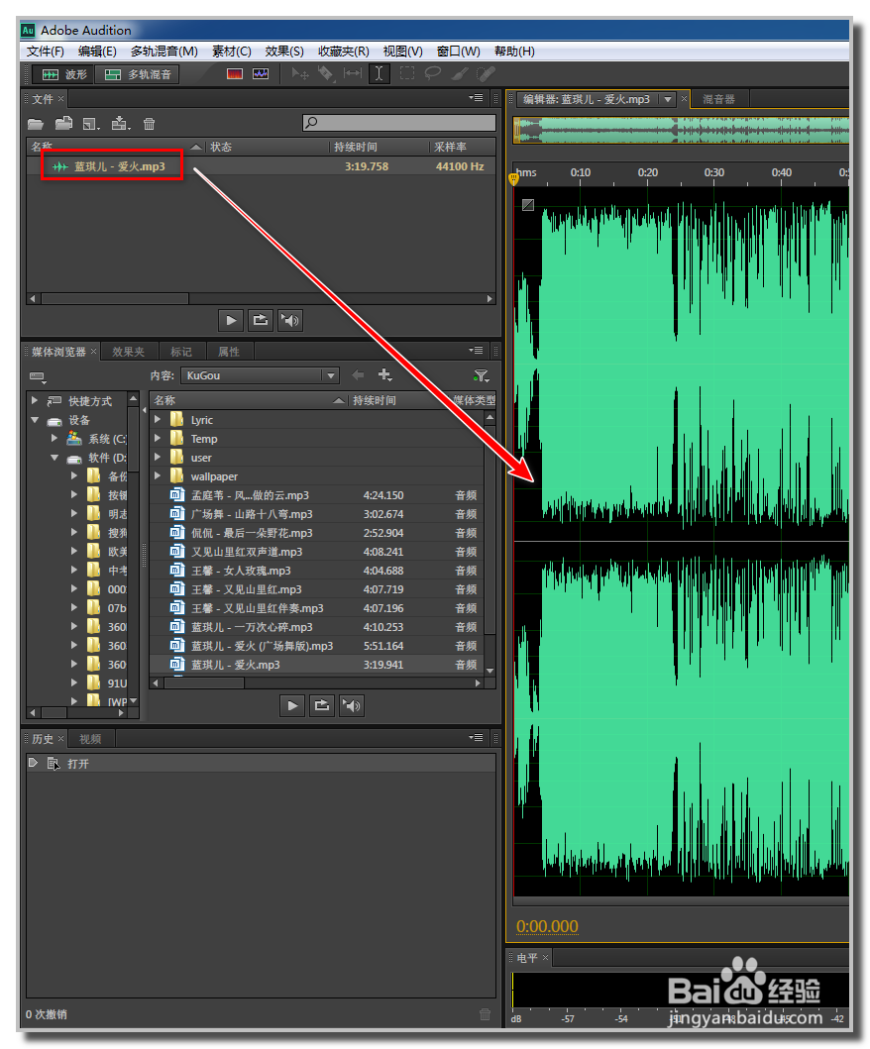Select the Razor tool
870x1049 pixels.
326,73
